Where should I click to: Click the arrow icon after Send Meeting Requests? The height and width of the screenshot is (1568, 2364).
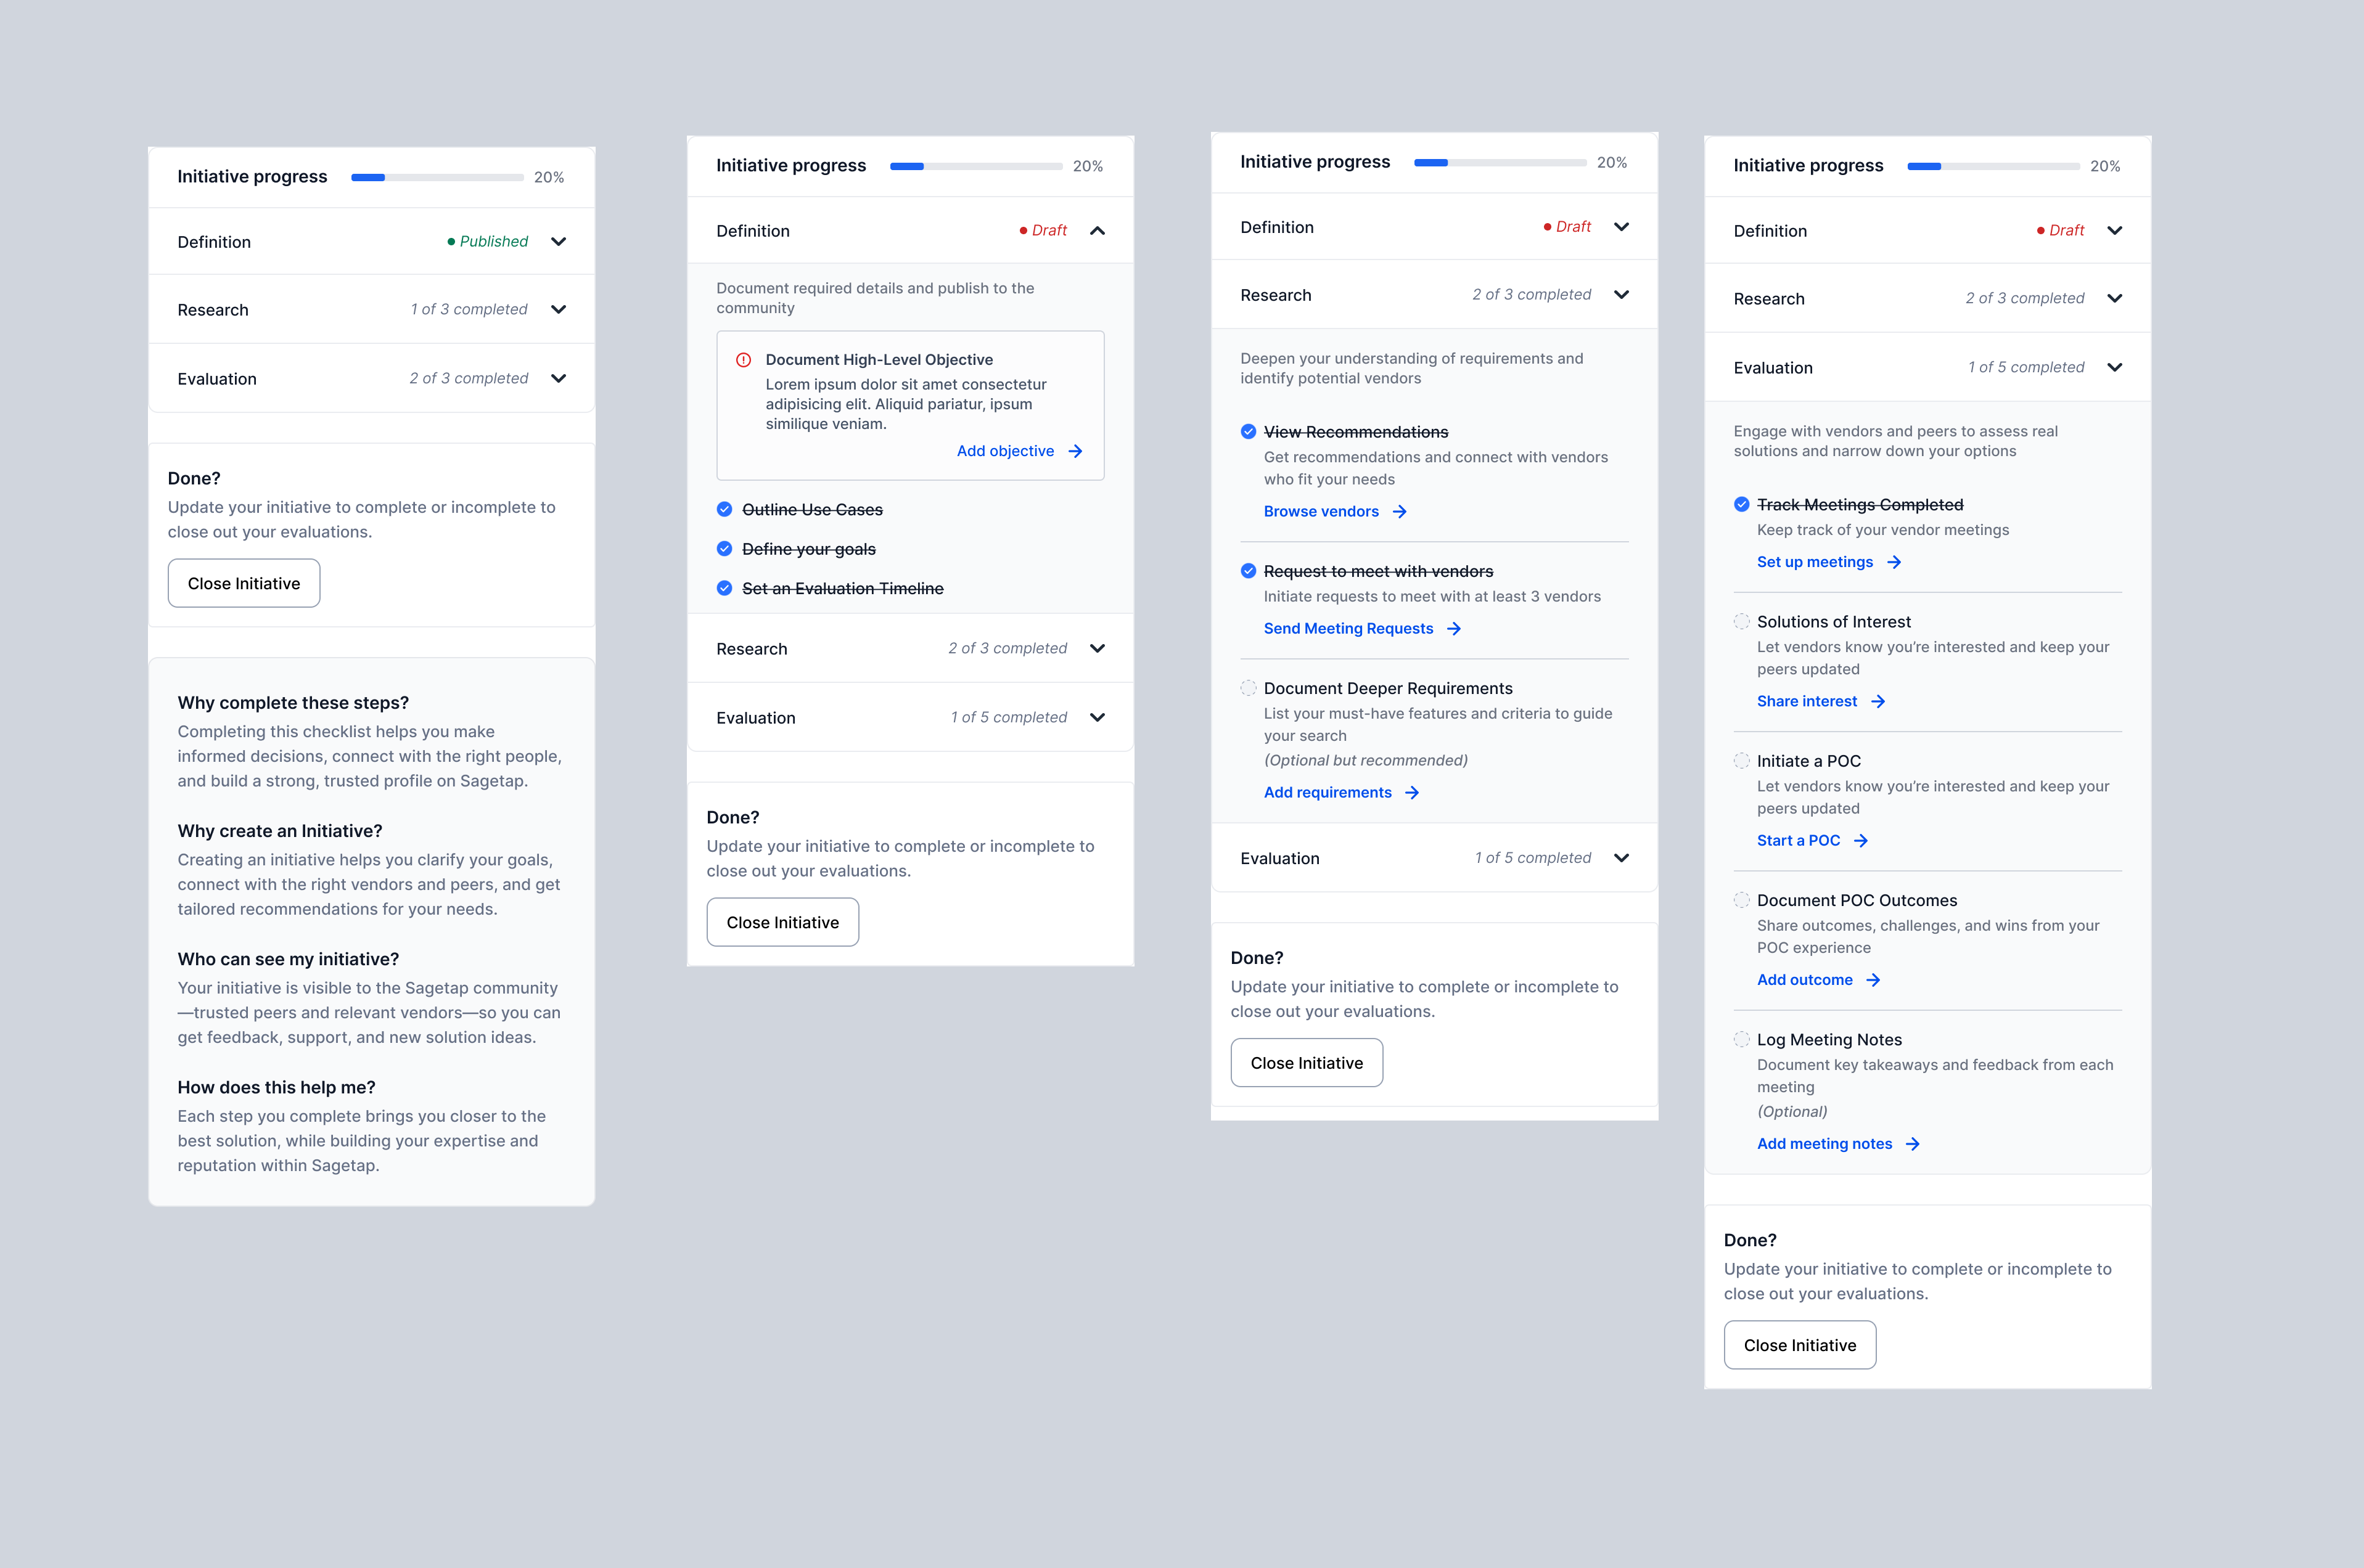tap(1454, 628)
